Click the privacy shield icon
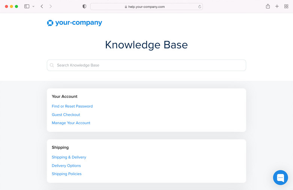Viewport: 293px width, 190px height. (84, 6)
